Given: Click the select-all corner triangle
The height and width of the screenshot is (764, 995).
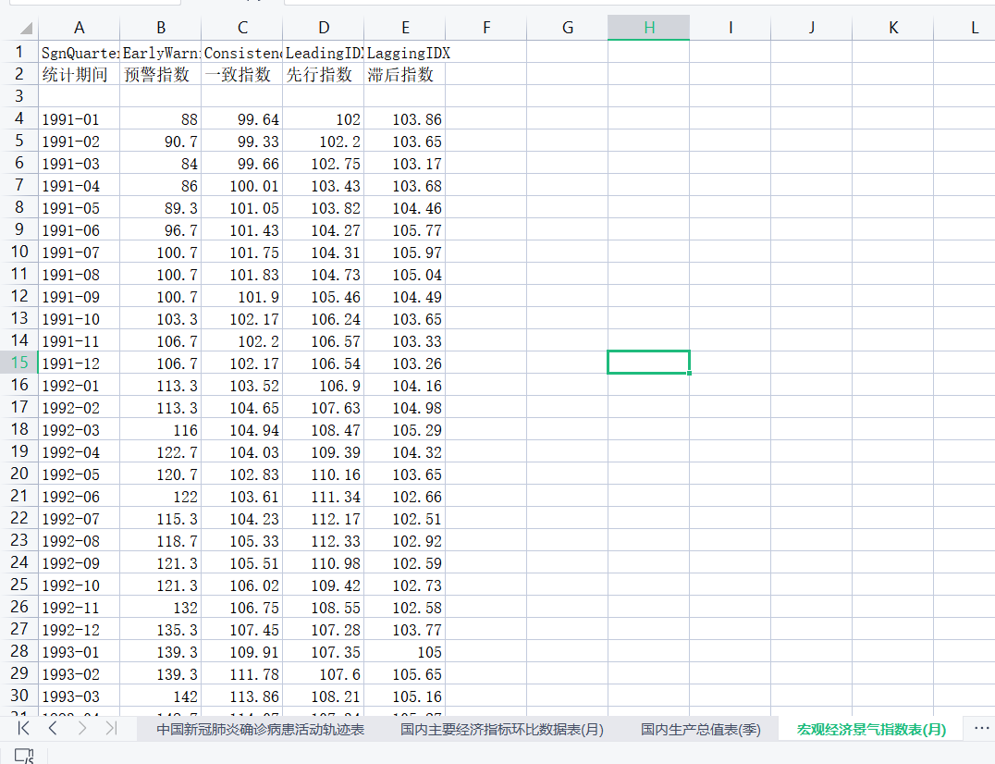Looking at the screenshot, I should (x=25, y=28).
